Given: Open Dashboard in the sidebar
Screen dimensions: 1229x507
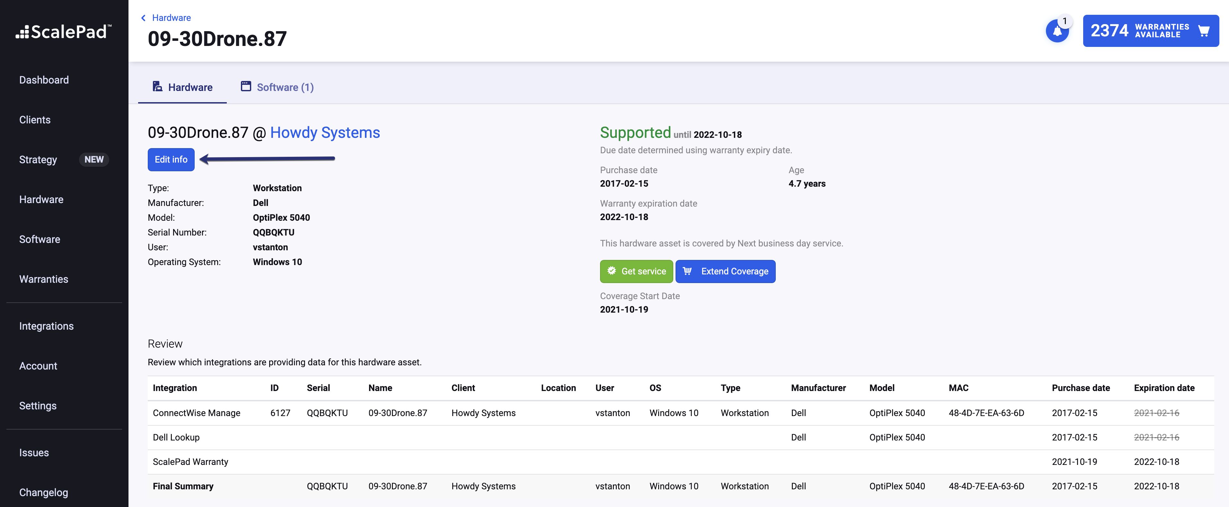Looking at the screenshot, I should coord(44,80).
